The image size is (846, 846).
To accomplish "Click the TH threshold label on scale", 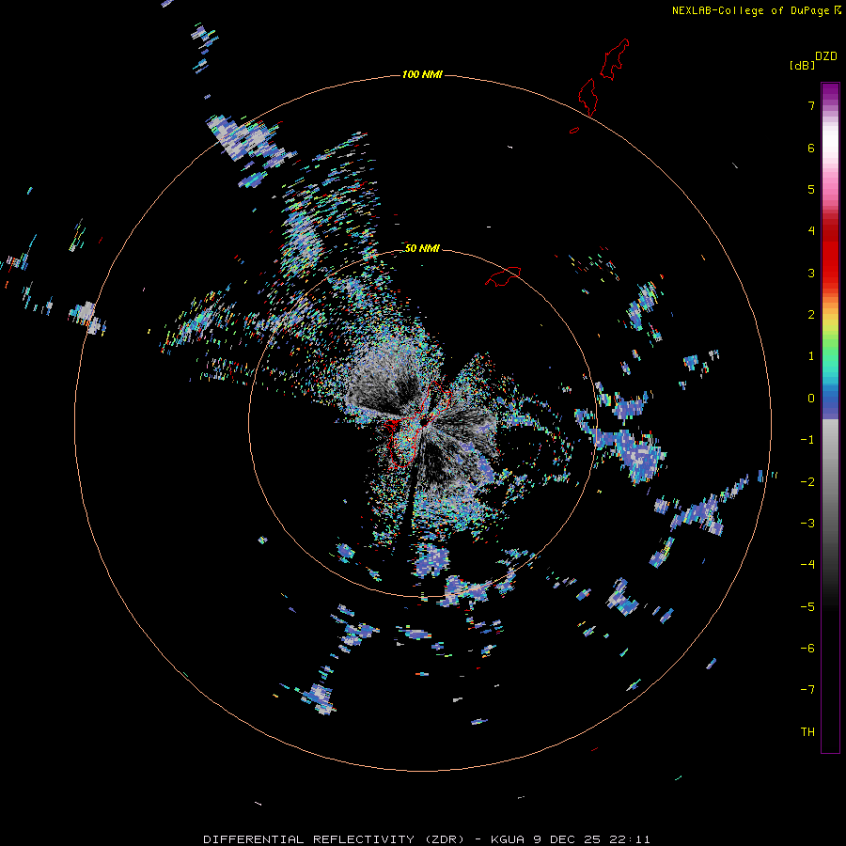I will coord(807,732).
